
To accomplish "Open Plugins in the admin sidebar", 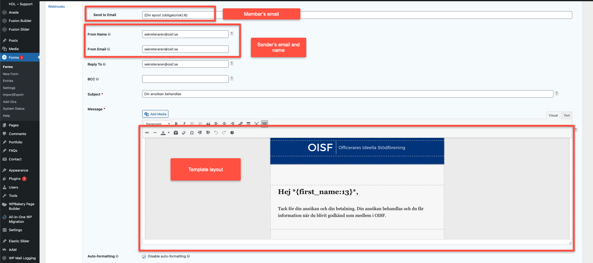I will pos(15,179).
